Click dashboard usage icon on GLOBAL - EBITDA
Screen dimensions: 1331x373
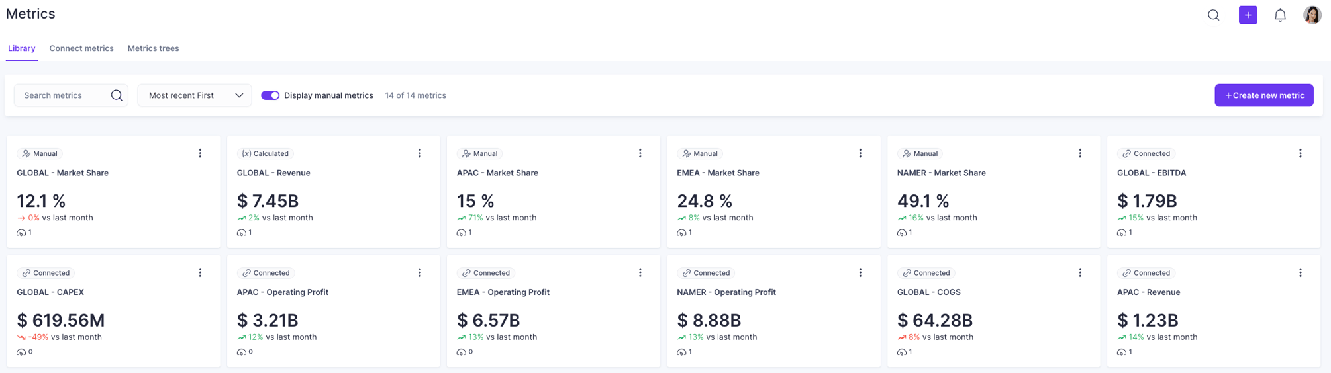[x=1122, y=233]
